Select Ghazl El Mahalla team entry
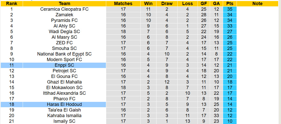281x124 pixels. (64, 82)
